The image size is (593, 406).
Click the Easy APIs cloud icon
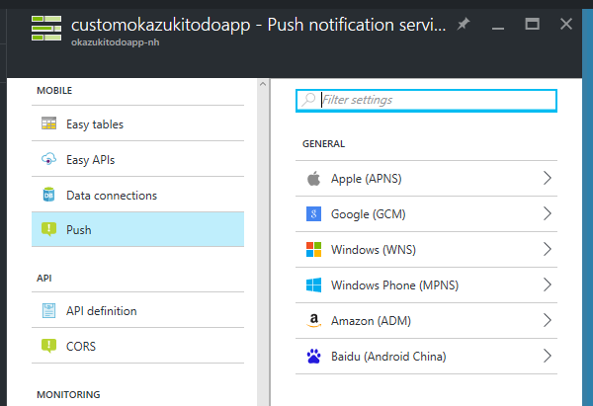click(48, 159)
